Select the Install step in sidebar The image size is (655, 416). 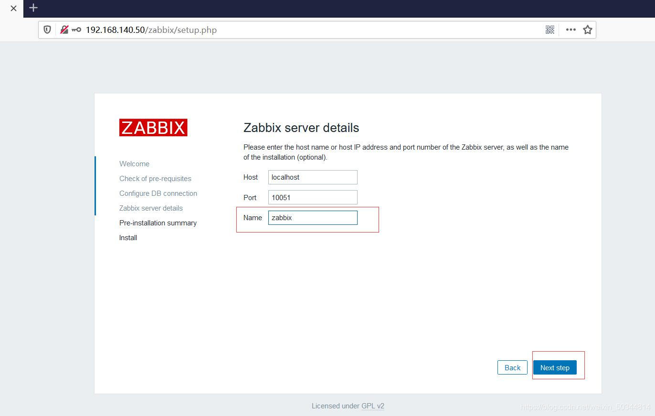click(128, 238)
